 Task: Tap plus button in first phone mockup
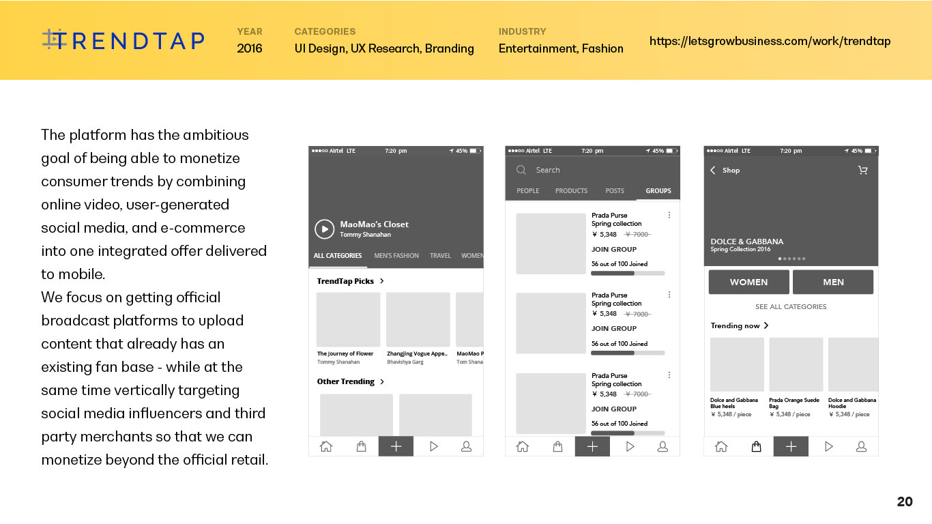tap(396, 446)
